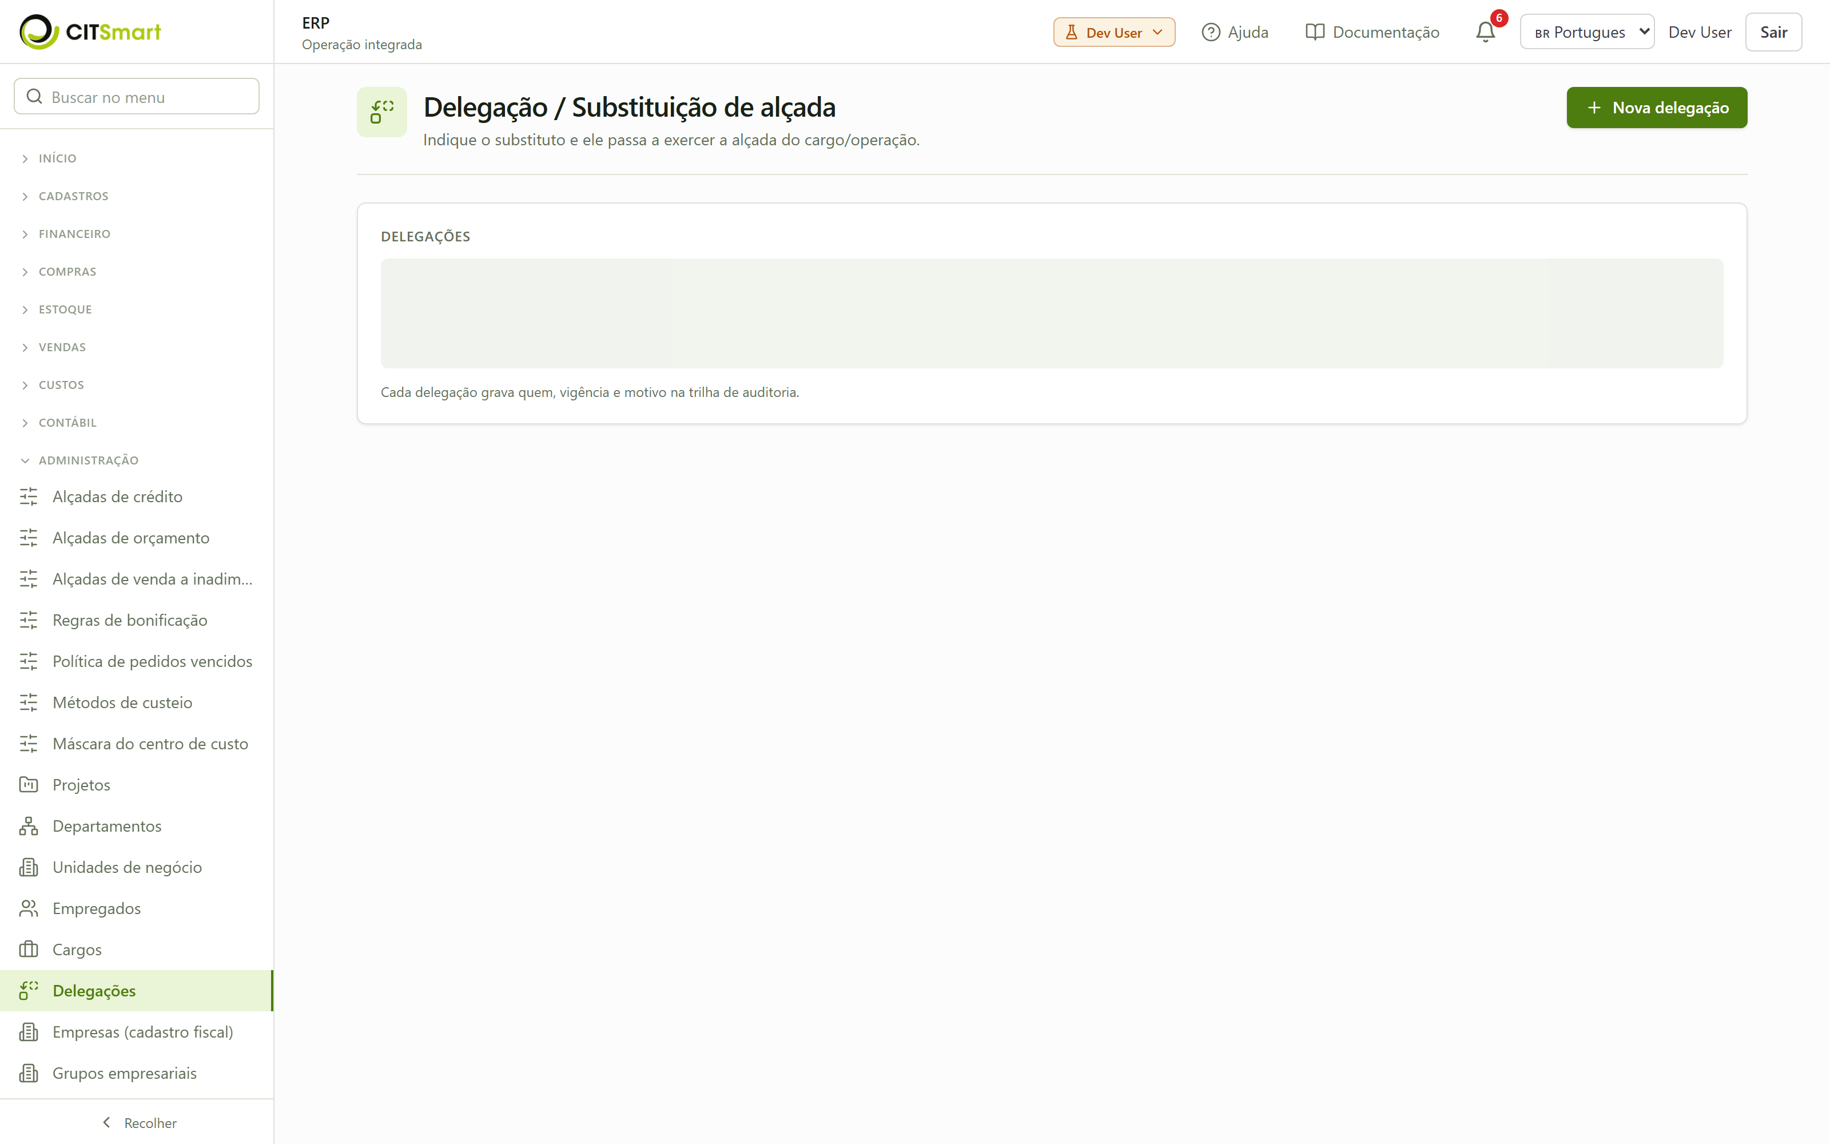Click the Buscar no menu search field
This screenshot has width=1830, height=1144.
pos(136,96)
